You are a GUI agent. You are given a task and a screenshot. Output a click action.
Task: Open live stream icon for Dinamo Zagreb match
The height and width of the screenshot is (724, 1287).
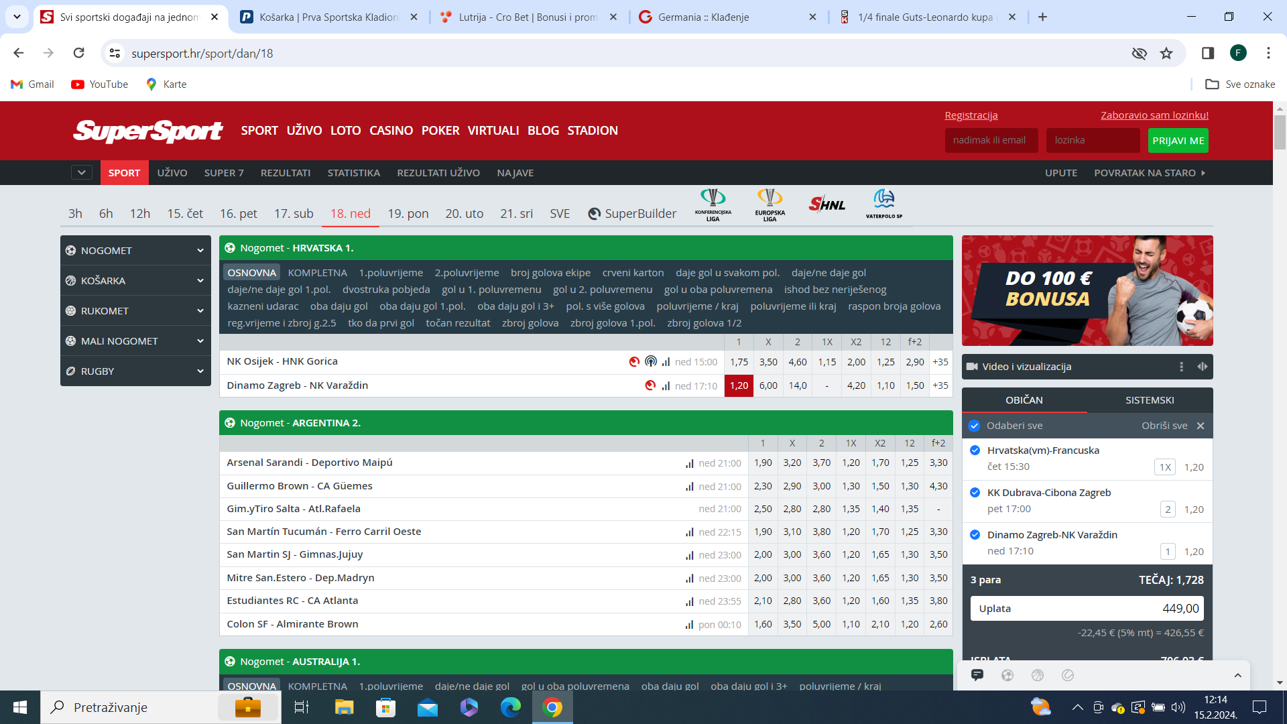(650, 385)
